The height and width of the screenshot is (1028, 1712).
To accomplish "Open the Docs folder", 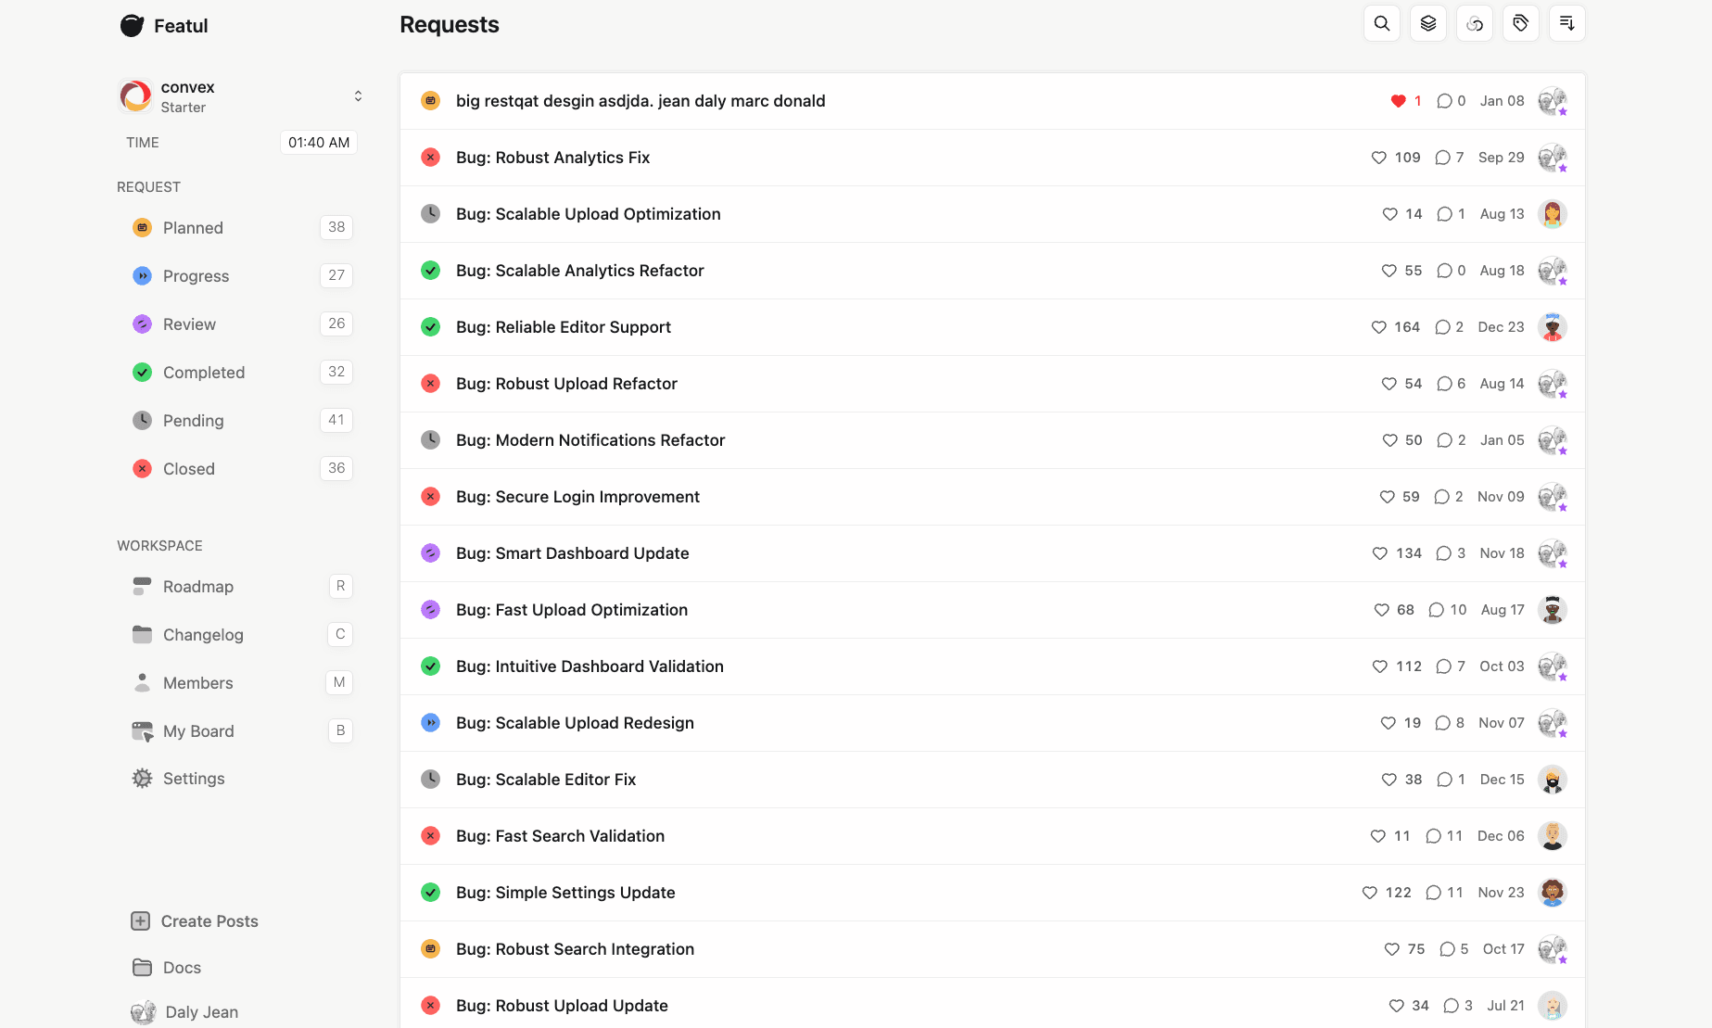I will (x=182, y=967).
